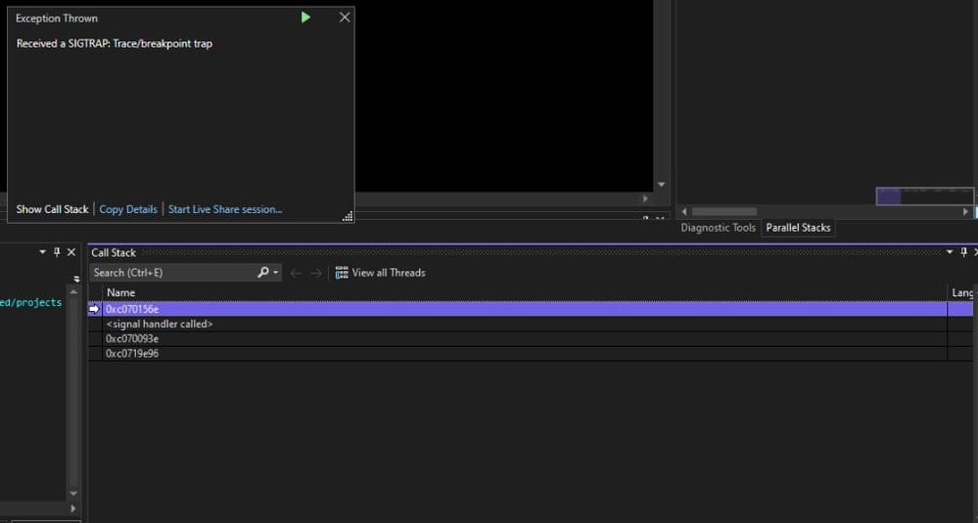Focus Call Stack search box

tap(172, 273)
